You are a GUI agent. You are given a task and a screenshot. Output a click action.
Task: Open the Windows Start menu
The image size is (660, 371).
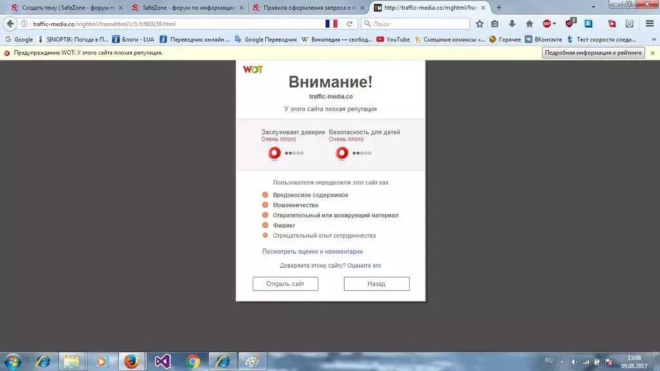[x=13, y=362]
